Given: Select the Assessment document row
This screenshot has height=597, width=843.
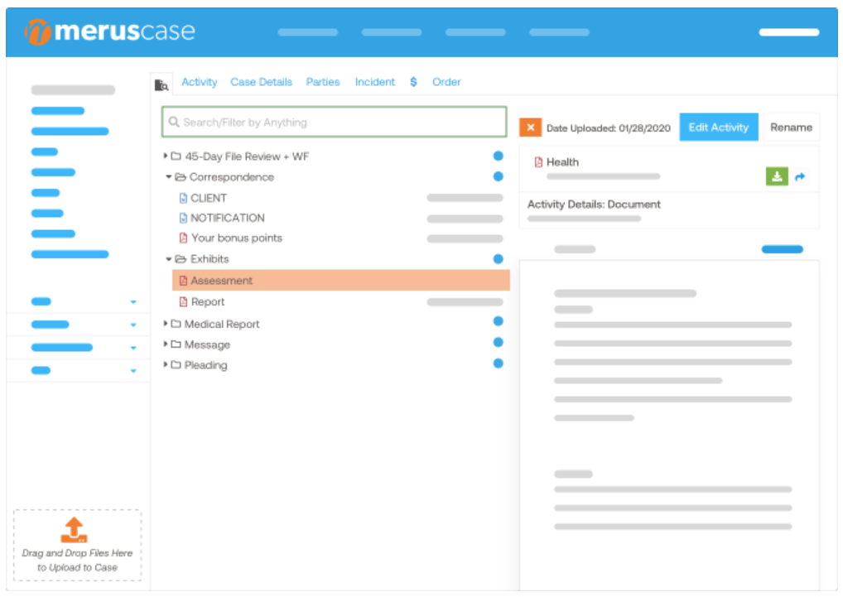Looking at the screenshot, I should click(x=341, y=280).
